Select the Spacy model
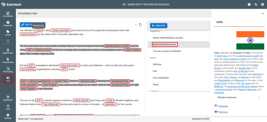Screen dimensions: 267x122 156,84
